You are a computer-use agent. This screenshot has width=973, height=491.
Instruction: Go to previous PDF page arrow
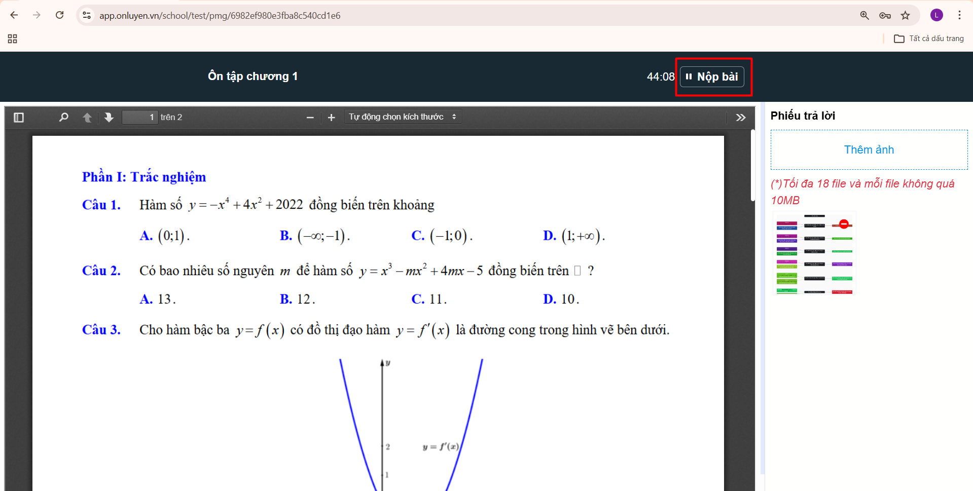point(87,118)
